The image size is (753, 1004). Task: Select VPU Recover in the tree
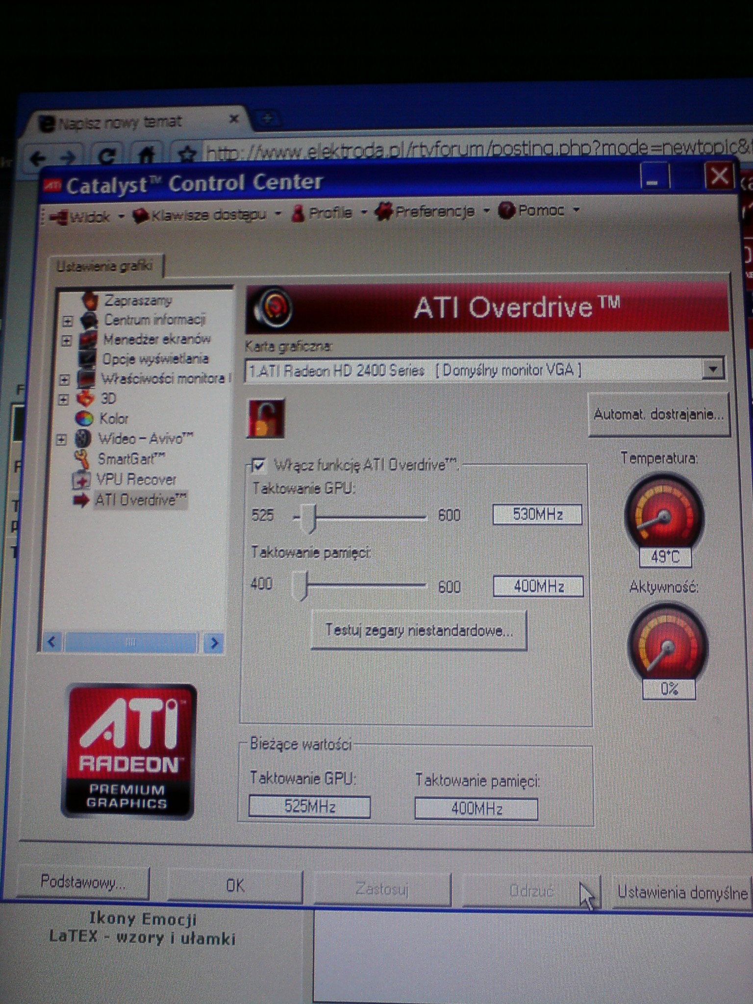tap(136, 479)
